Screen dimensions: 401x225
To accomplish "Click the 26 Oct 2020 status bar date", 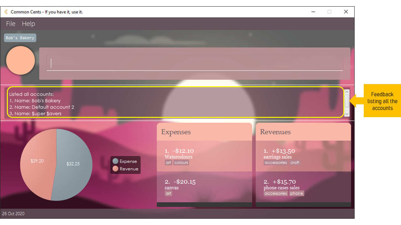I will click(x=13, y=214).
